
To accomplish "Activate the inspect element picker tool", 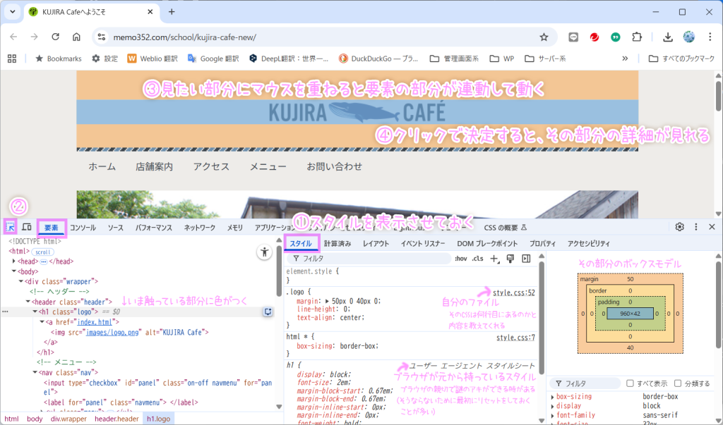I will (x=11, y=227).
